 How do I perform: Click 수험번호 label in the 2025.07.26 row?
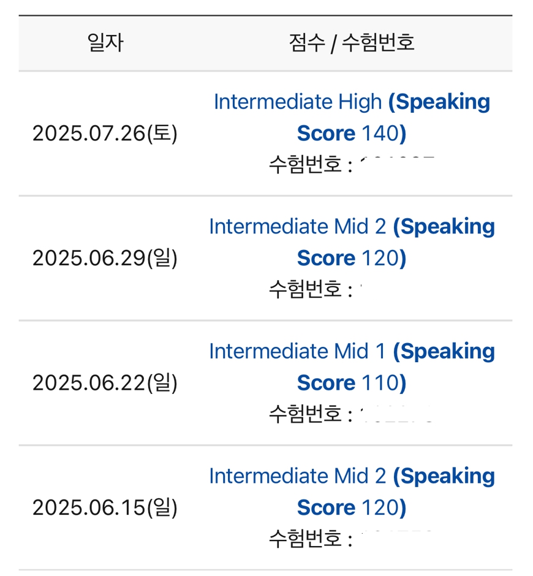point(306,165)
